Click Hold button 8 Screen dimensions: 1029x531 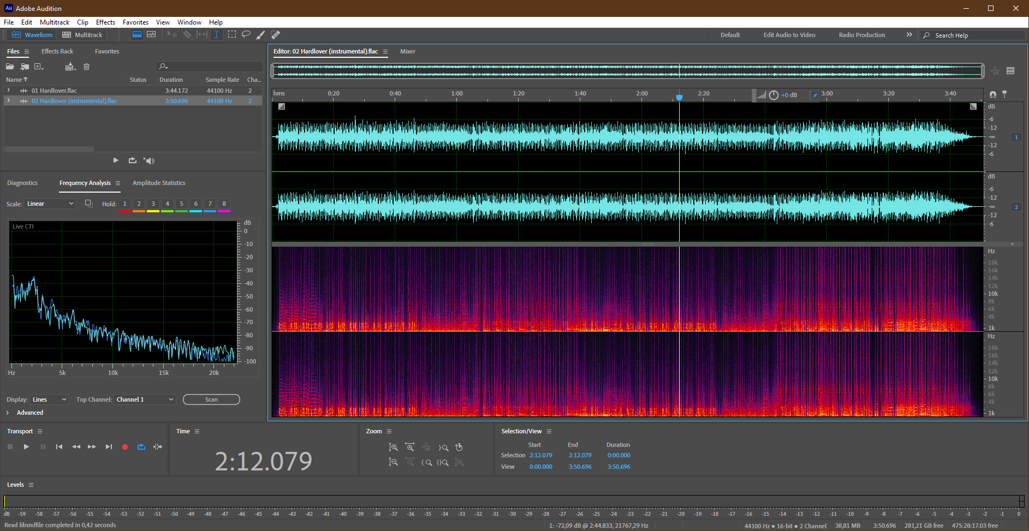pyautogui.click(x=224, y=204)
